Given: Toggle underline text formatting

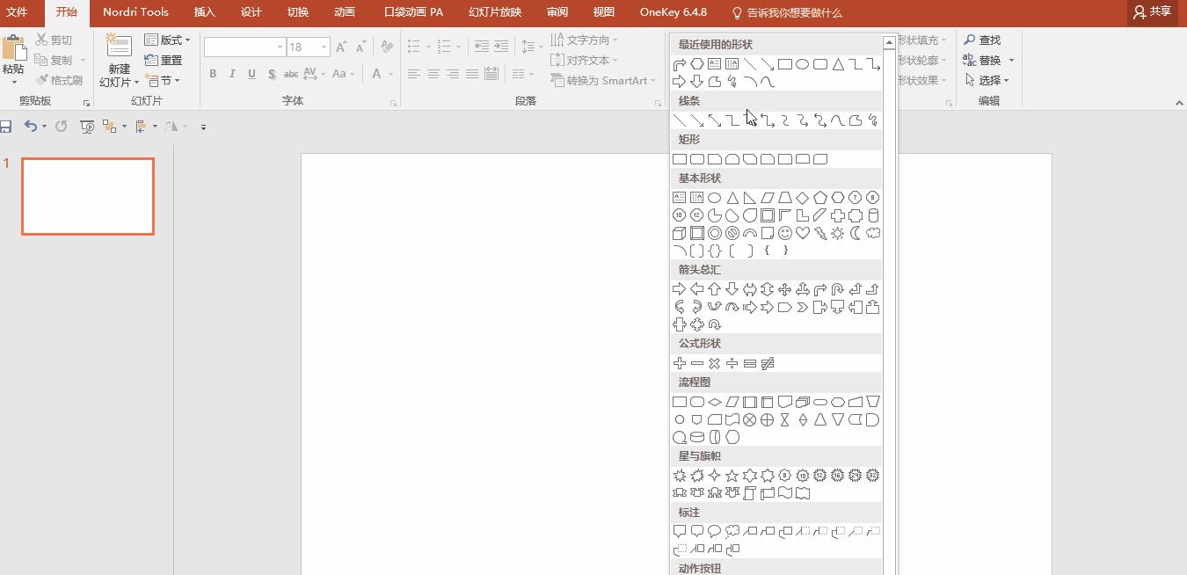Looking at the screenshot, I should [251, 74].
